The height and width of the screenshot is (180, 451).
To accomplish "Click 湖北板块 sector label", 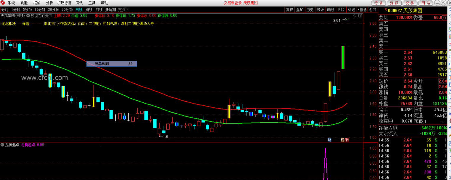I will 9,23.
